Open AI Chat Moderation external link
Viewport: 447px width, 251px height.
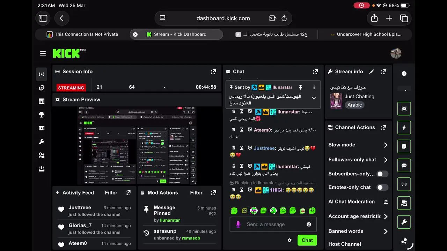pos(386,202)
